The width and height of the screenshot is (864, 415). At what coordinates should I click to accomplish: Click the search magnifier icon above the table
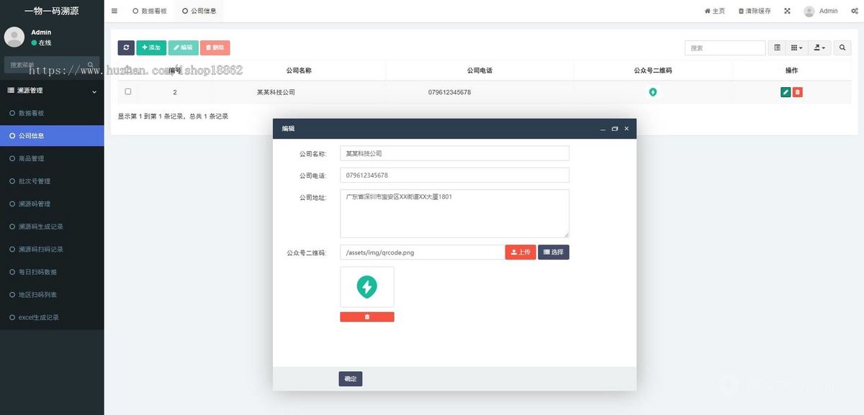point(842,47)
